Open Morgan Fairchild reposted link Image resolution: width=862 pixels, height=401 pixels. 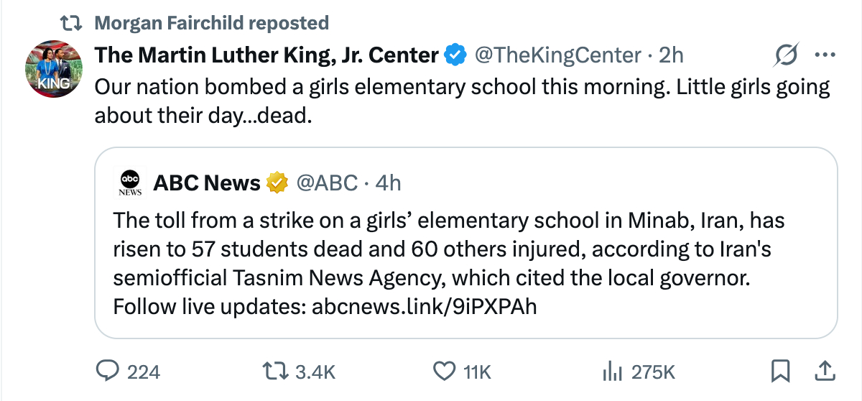pyautogui.click(x=212, y=23)
